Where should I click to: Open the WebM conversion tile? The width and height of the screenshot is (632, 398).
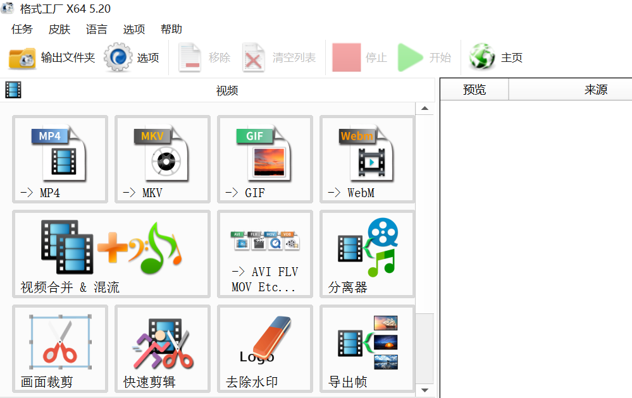pyautogui.click(x=367, y=159)
